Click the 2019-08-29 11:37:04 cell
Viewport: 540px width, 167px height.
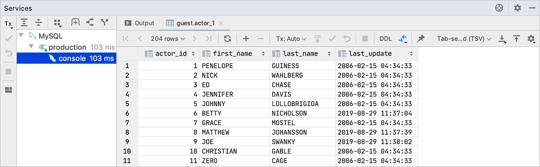376,113
